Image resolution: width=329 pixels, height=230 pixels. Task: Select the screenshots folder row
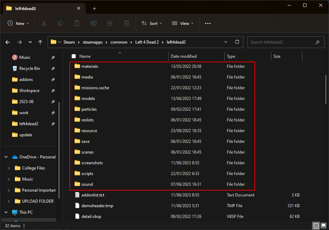(162, 163)
